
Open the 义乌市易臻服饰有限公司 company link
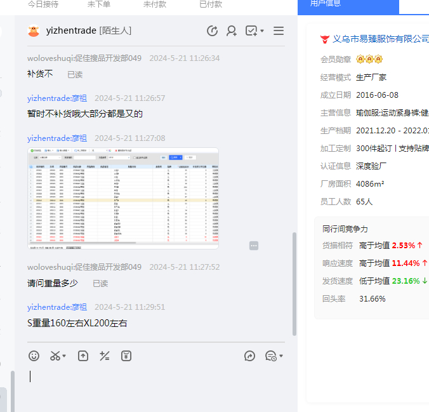(380, 39)
